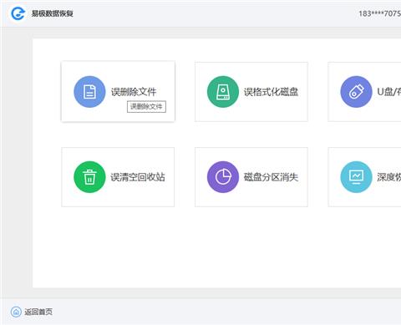Click the USB drive icon for U盘 recovery
Viewport: 401px width, 325px height.
coord(356,92)
